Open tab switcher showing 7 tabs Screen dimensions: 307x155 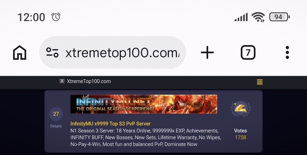(248, 52)
